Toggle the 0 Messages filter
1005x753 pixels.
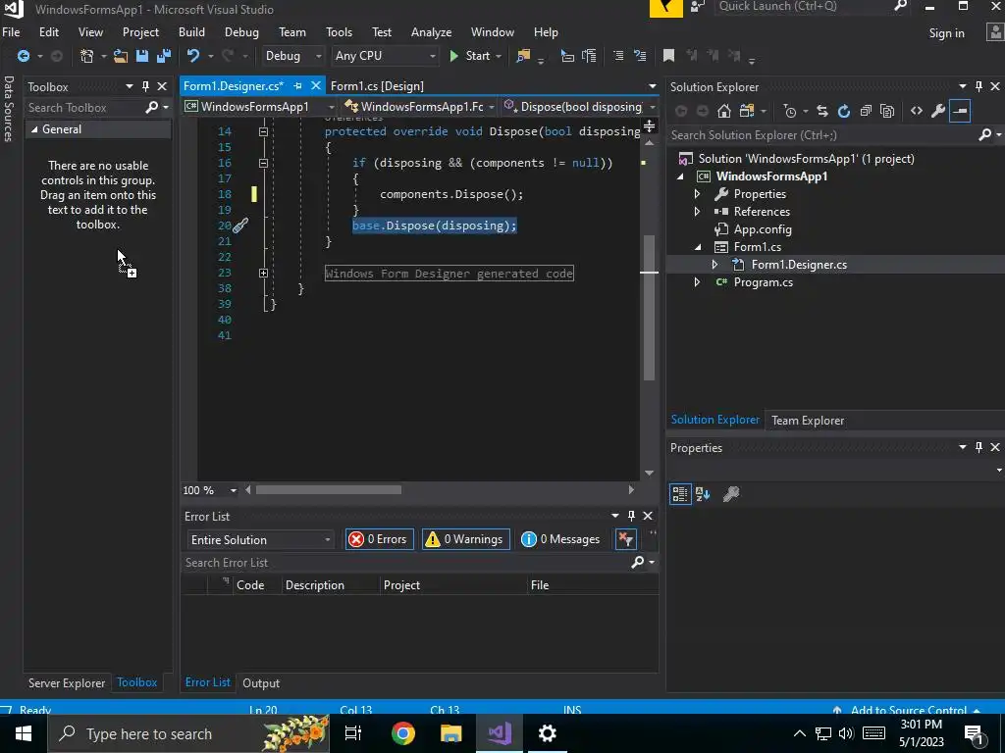(560, 539)
